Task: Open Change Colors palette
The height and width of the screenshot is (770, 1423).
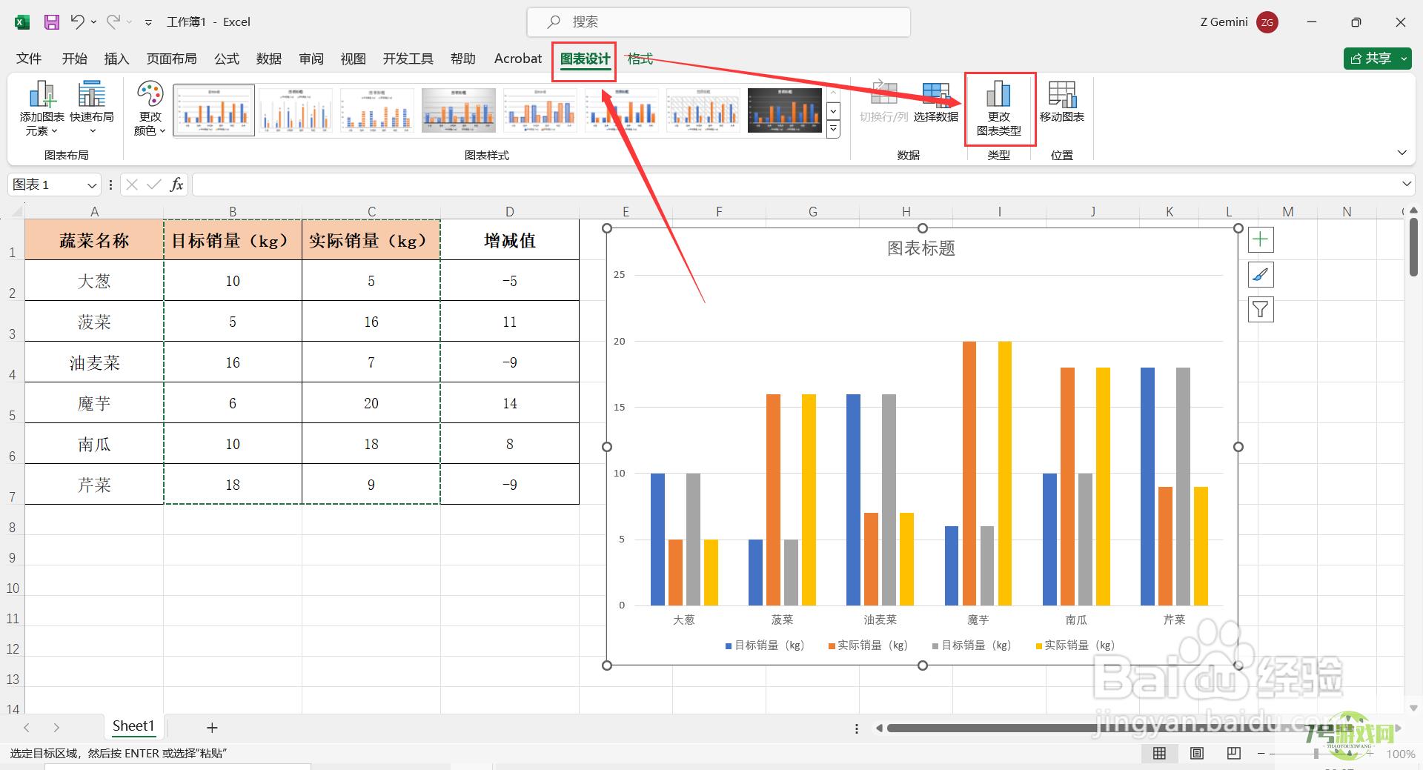Action: pyautogui.click(x=150, y=109)
